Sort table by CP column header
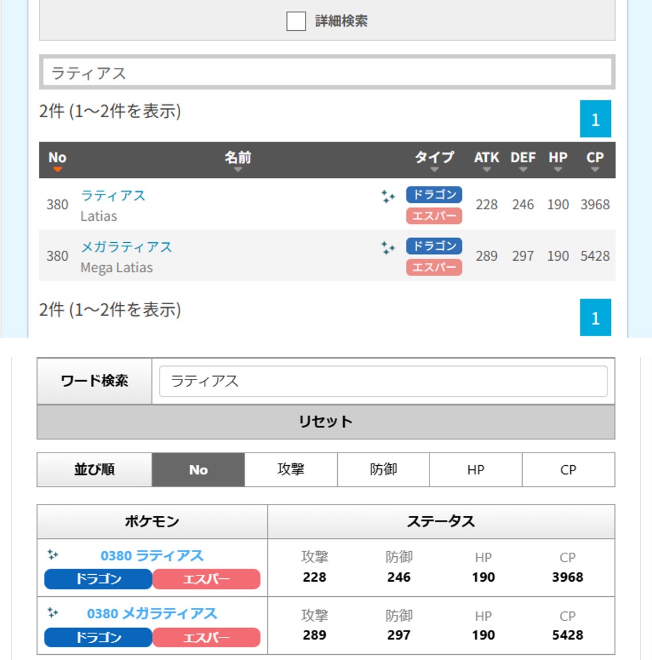 click(x=595, y=159)
